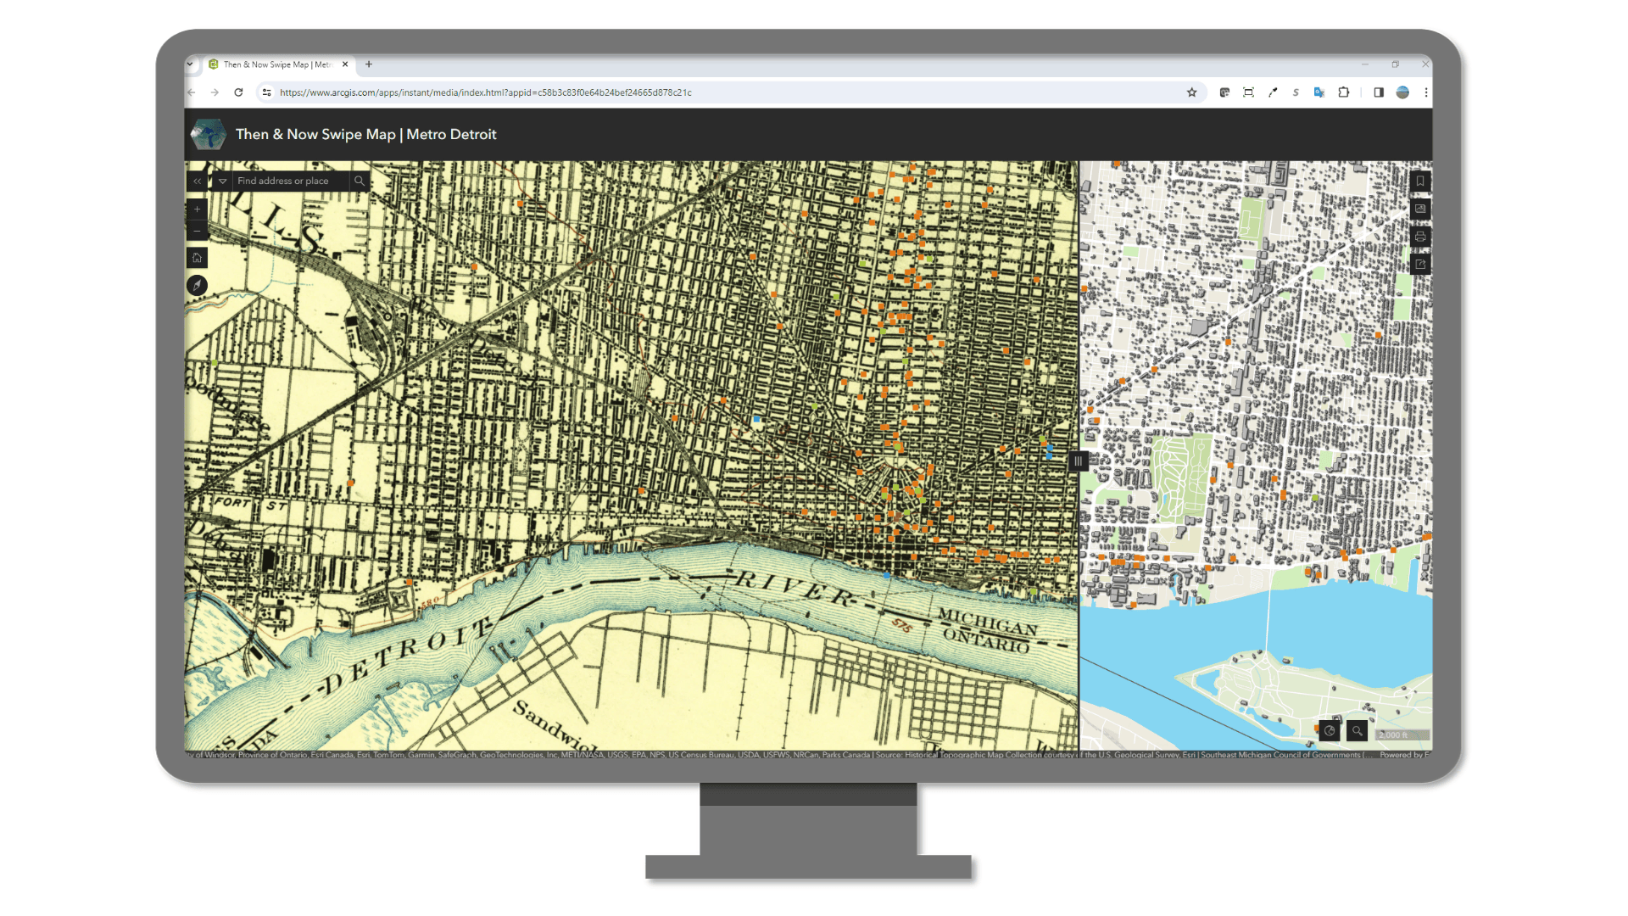Open a new browser tab with the plus button
Viewport: 1628px width, 916px height.
click(369, 64)
